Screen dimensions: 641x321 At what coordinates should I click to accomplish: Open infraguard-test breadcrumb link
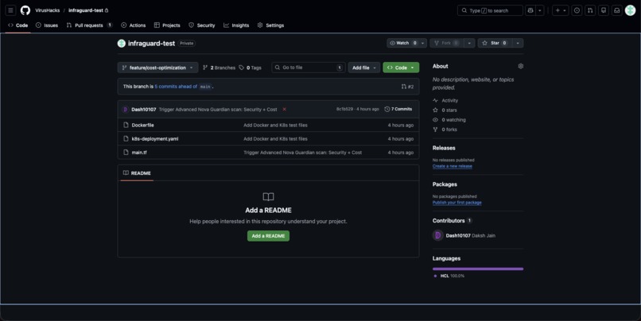coord(86,10)
